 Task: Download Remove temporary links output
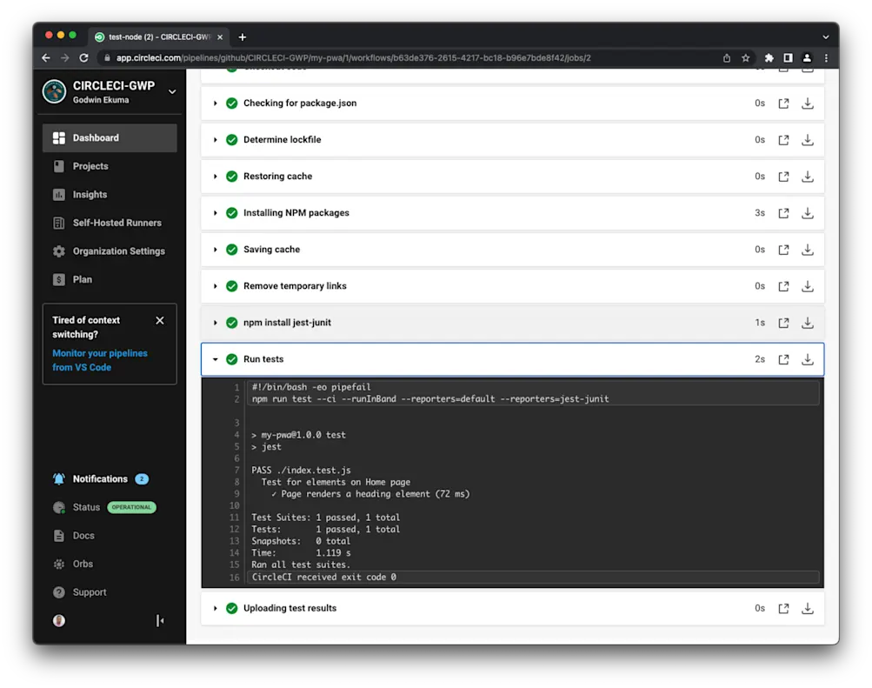click(808, 286)
